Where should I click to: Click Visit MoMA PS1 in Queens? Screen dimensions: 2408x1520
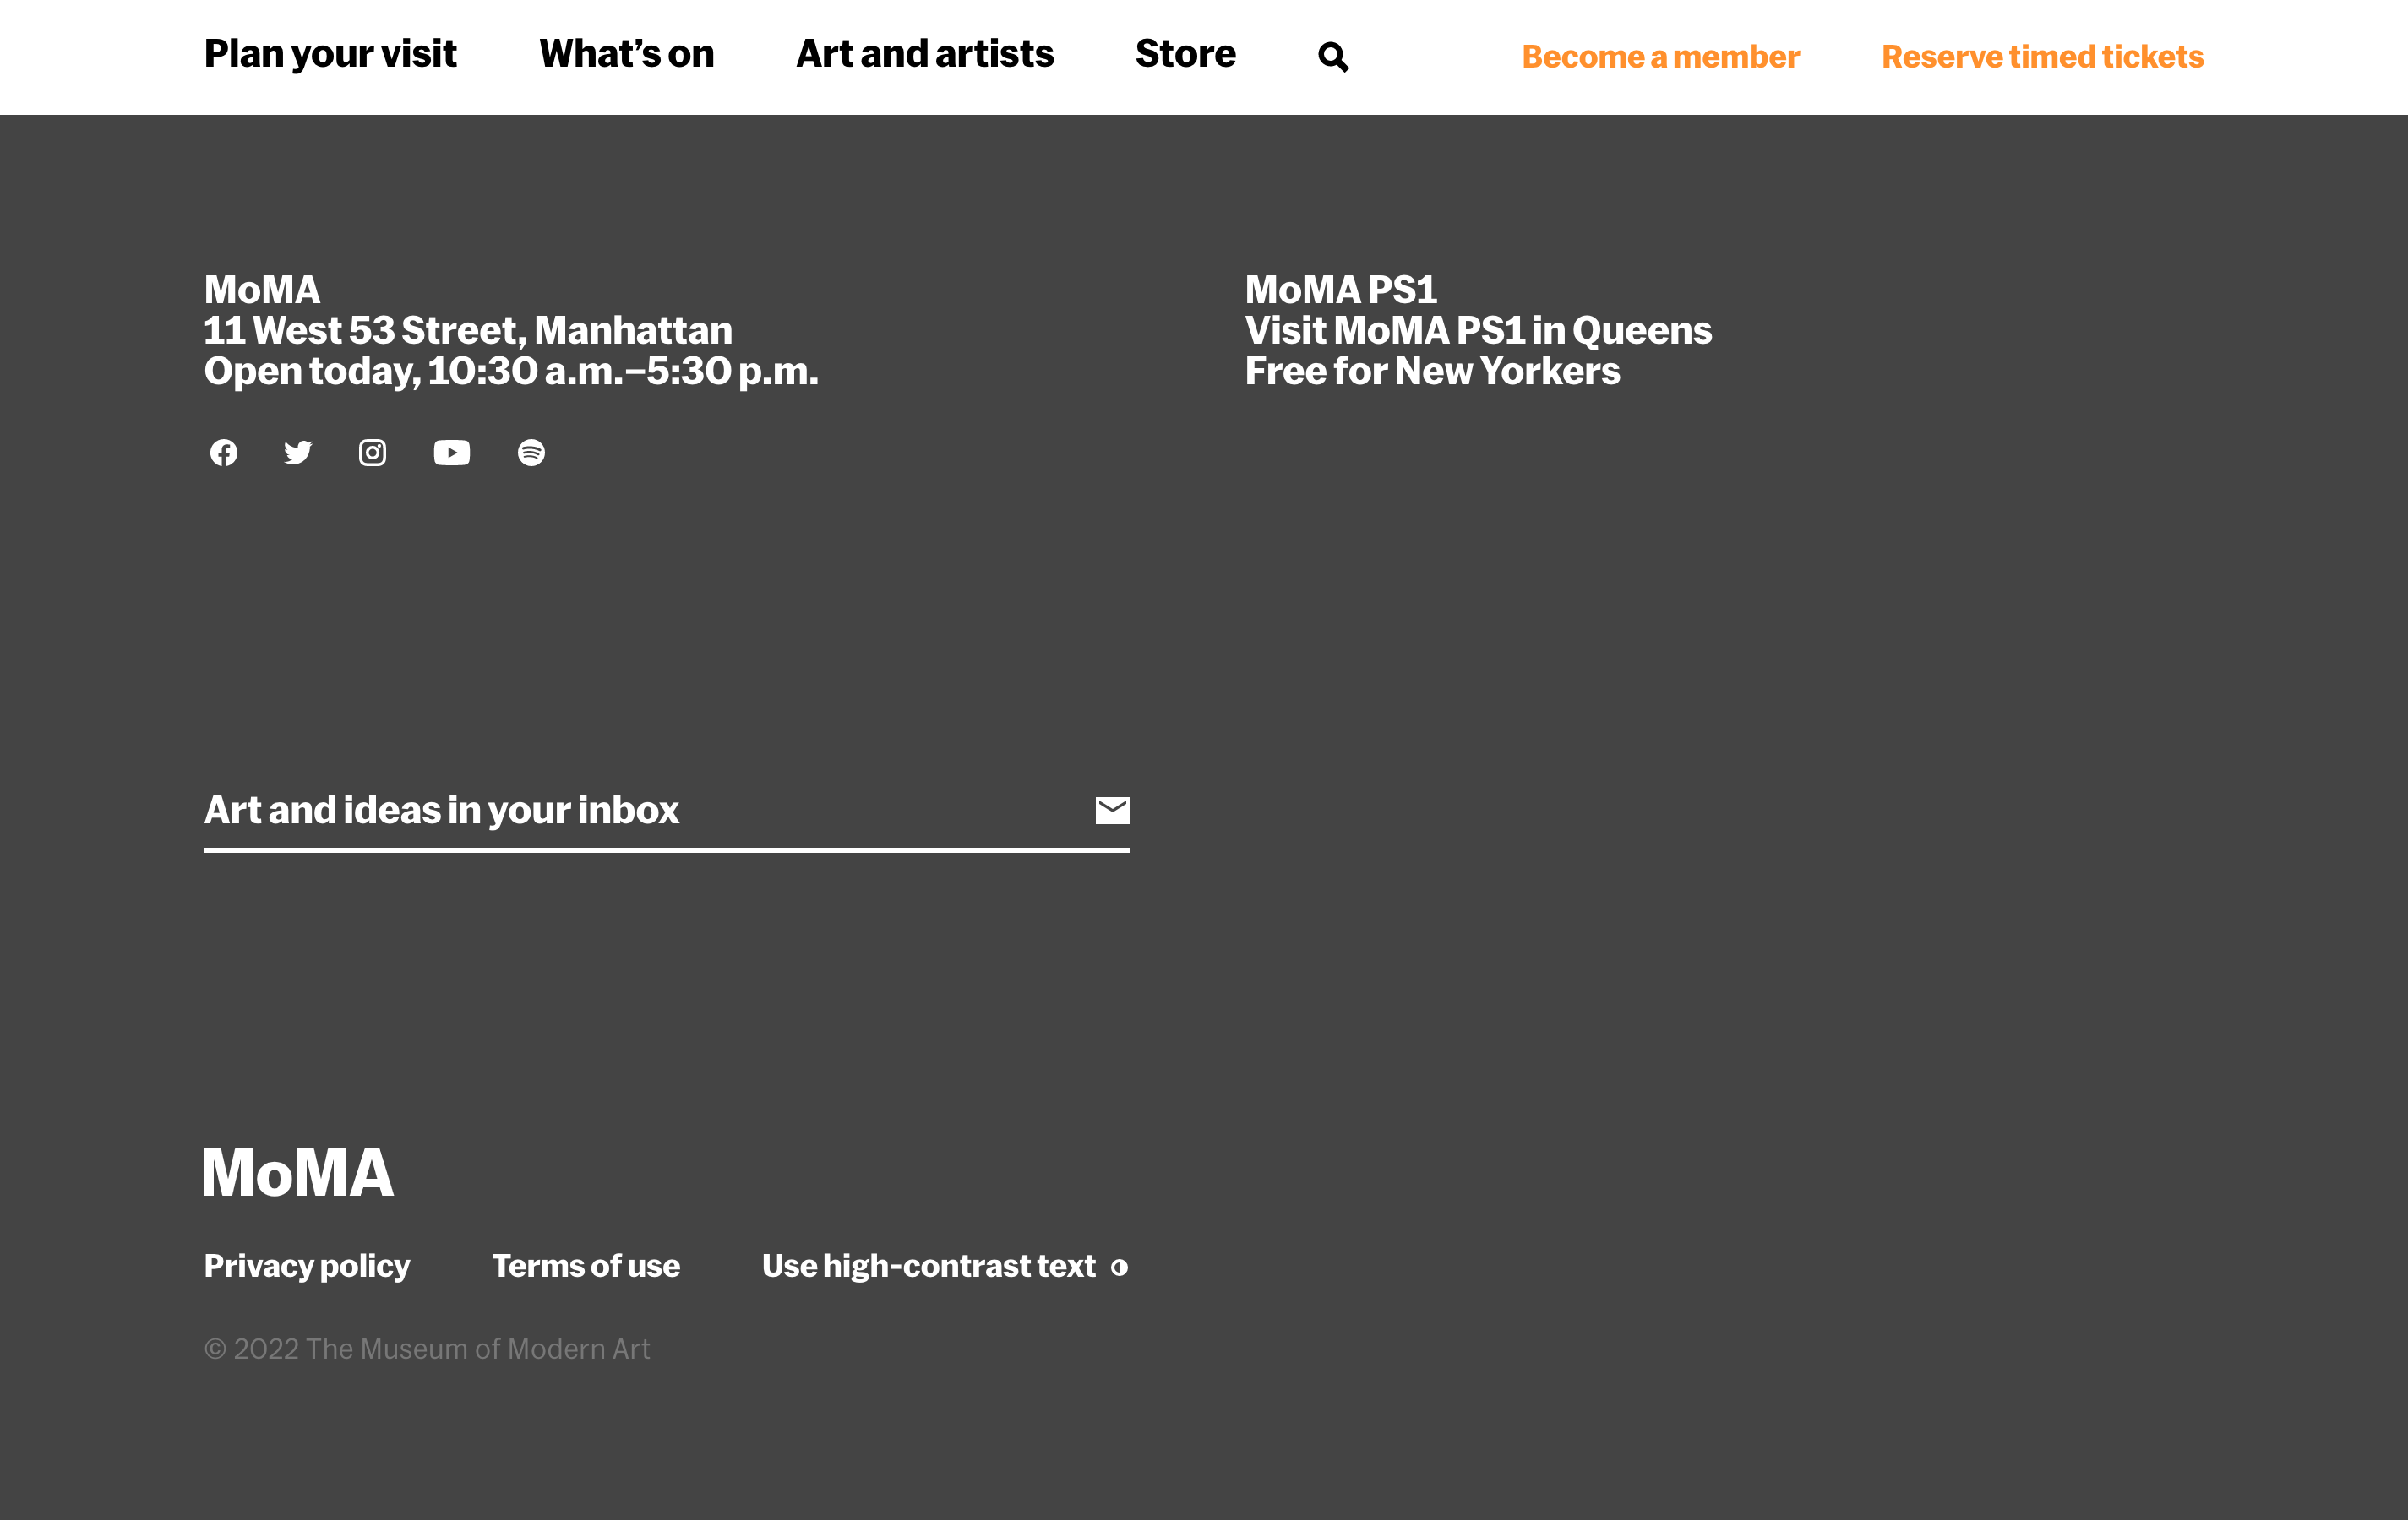coord(1478,331)
